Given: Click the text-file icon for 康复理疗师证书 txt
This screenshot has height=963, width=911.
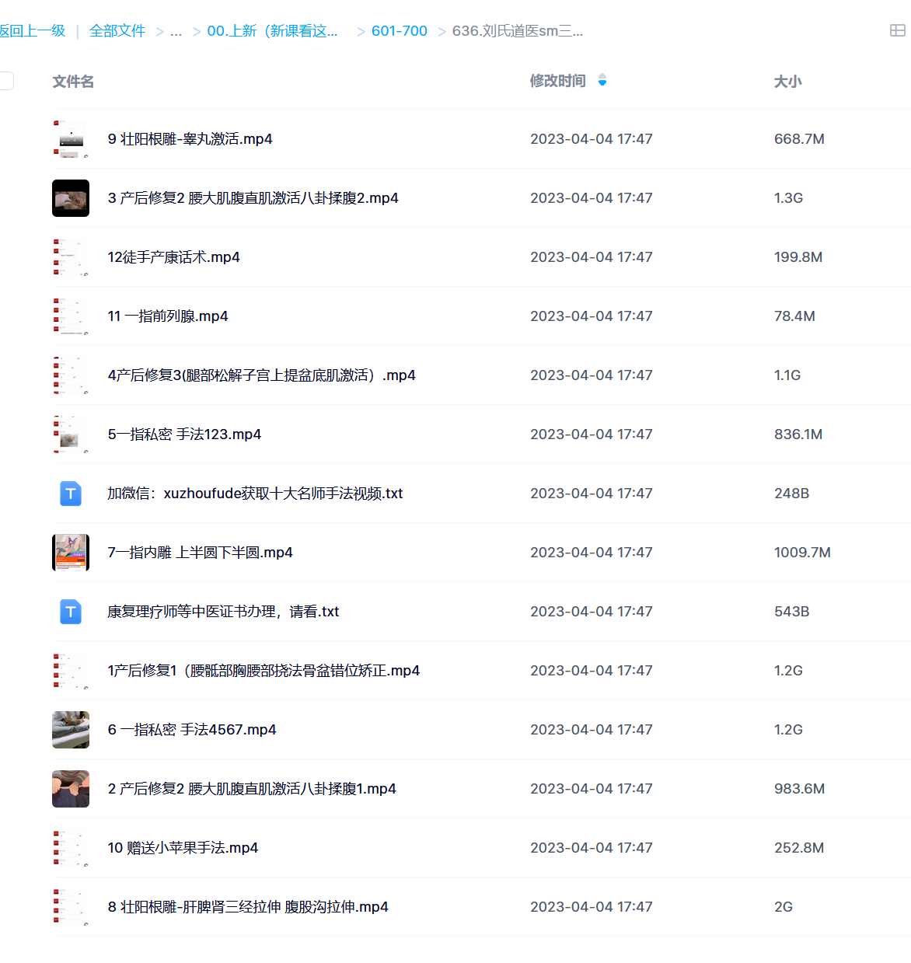Looking at the screenshot, I should (71, 612).
